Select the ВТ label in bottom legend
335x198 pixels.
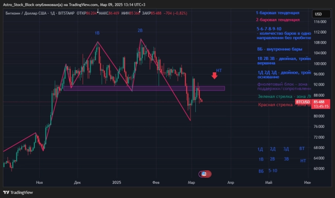(x=302, y=148)
